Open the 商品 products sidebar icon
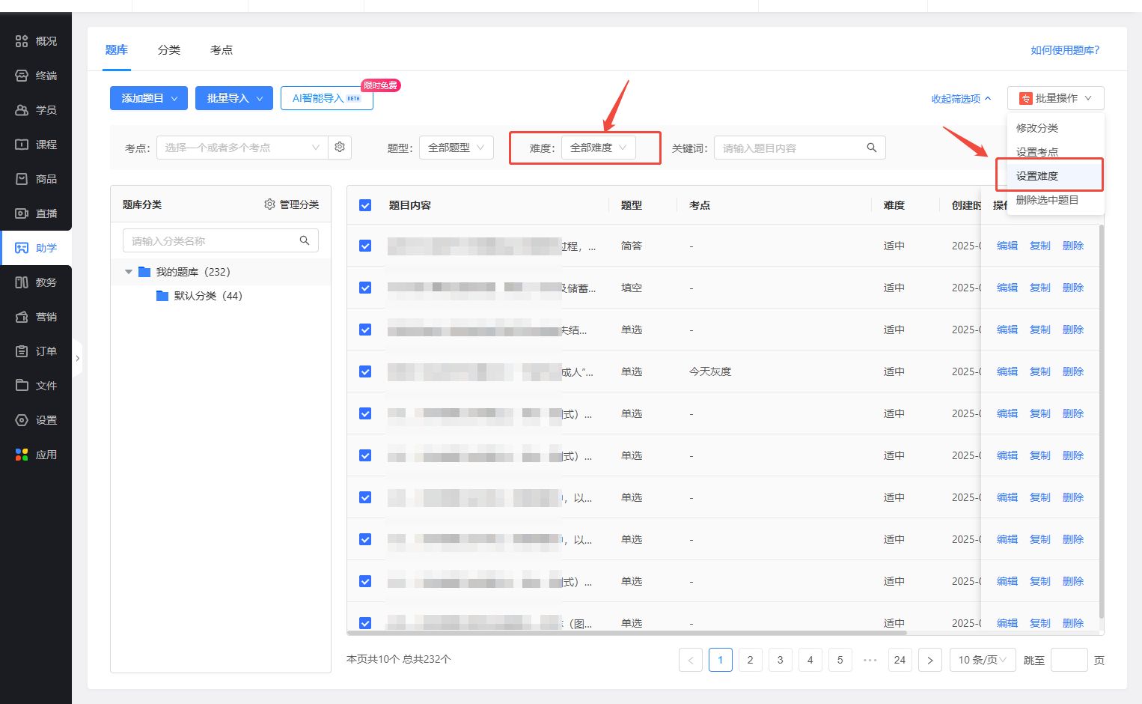Viewport: 1142px width, 704px height. (22, 179)
